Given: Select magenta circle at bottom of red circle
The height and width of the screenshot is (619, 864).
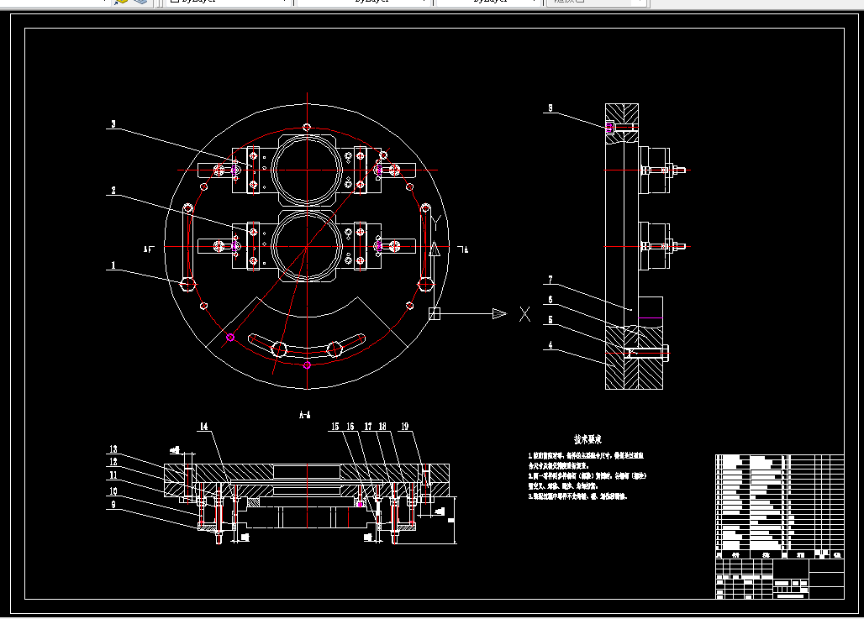Looking at the screenshot, I should tap(307, 365).
